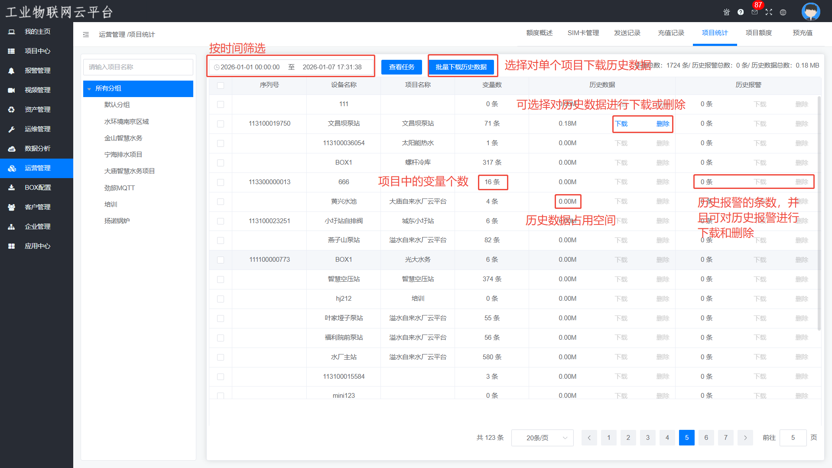Click the 请输入项目名称 search field
This screenshot has width=832, height=468.
(x=138, y=67)
